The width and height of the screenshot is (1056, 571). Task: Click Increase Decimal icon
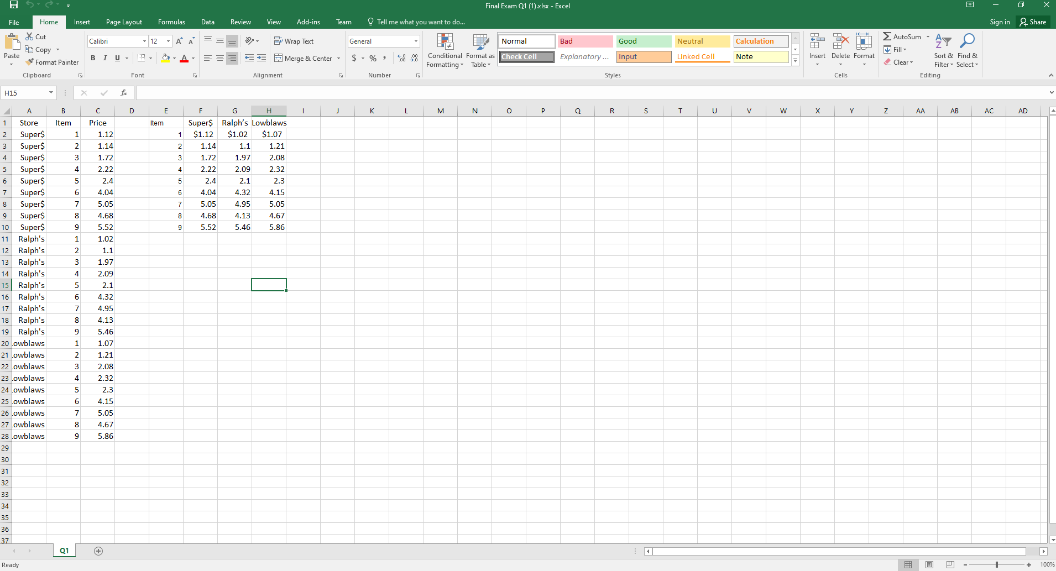401,58
